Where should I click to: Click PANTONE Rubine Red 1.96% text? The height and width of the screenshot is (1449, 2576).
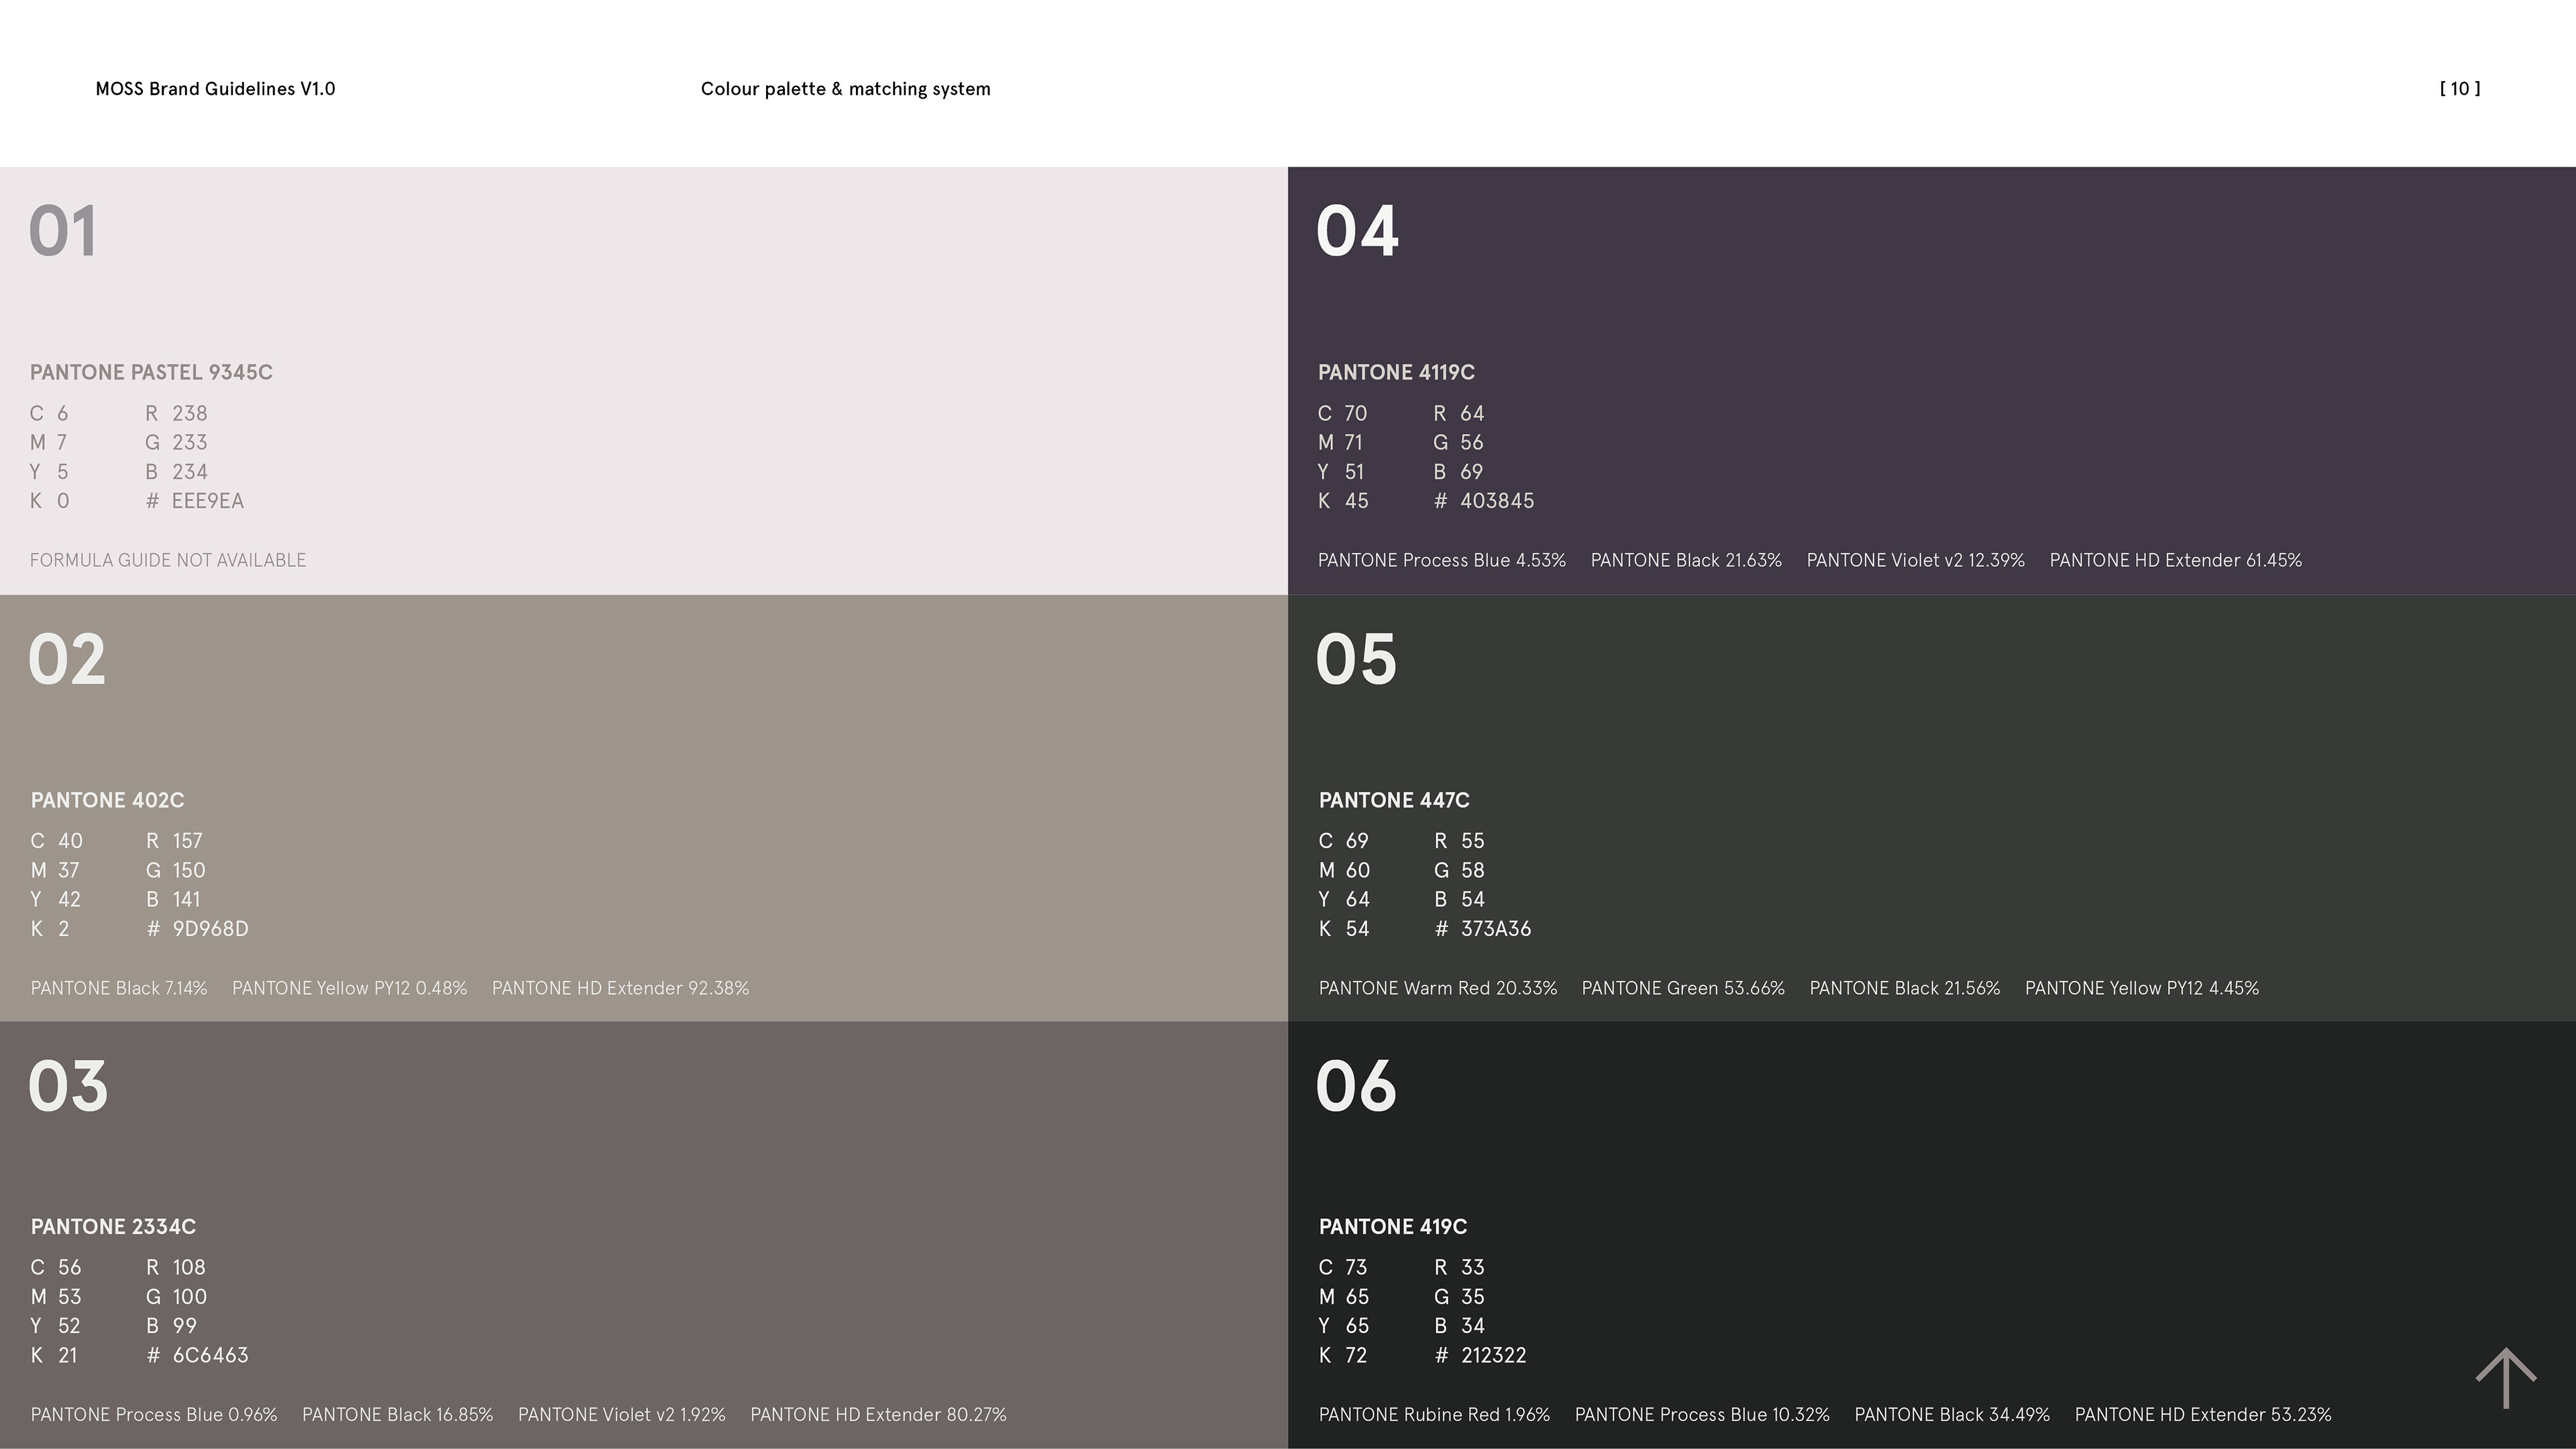[1434, 1415]
